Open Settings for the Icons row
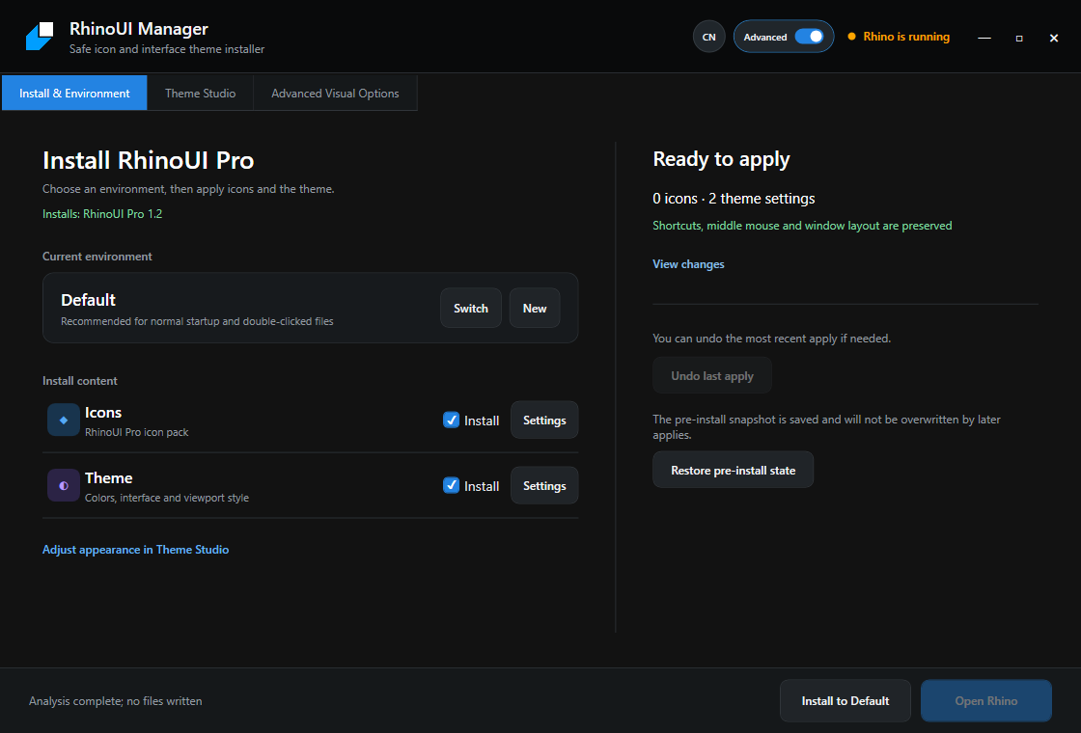The image size is (1081, 733). (544, 421)
